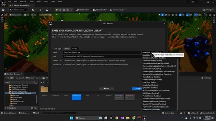Click the Stop simulation square button

64,10
